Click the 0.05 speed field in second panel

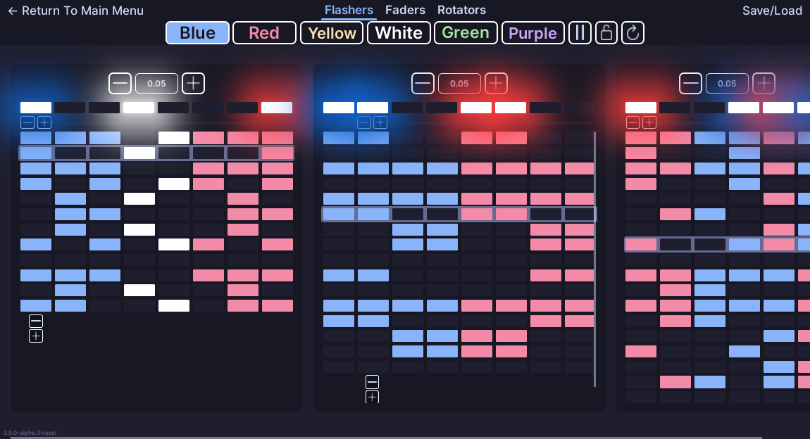tap(459, 83)
